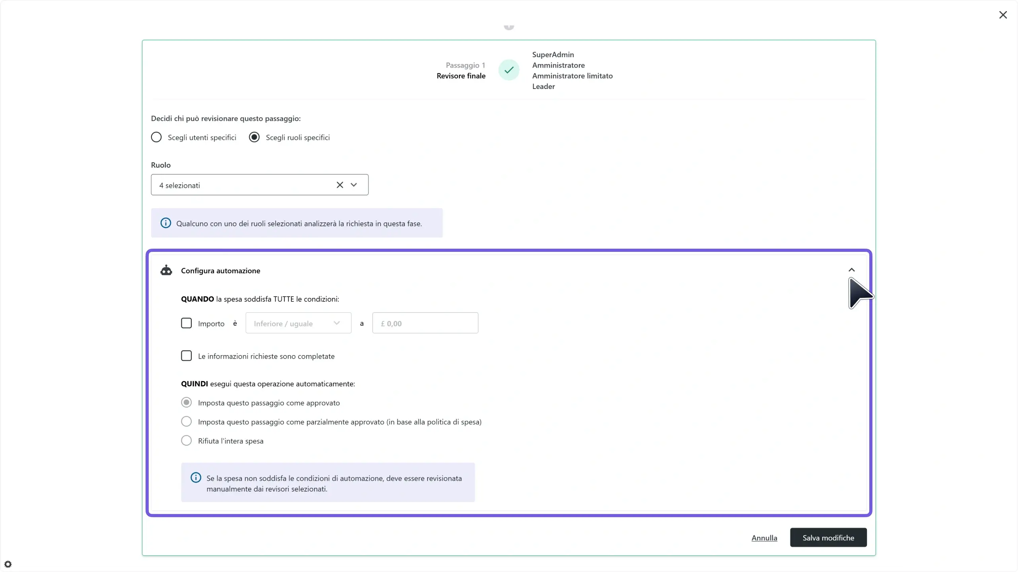Click the Salva modifiche button
This screenshot has height=572, width=1018.
click(828, 537)
